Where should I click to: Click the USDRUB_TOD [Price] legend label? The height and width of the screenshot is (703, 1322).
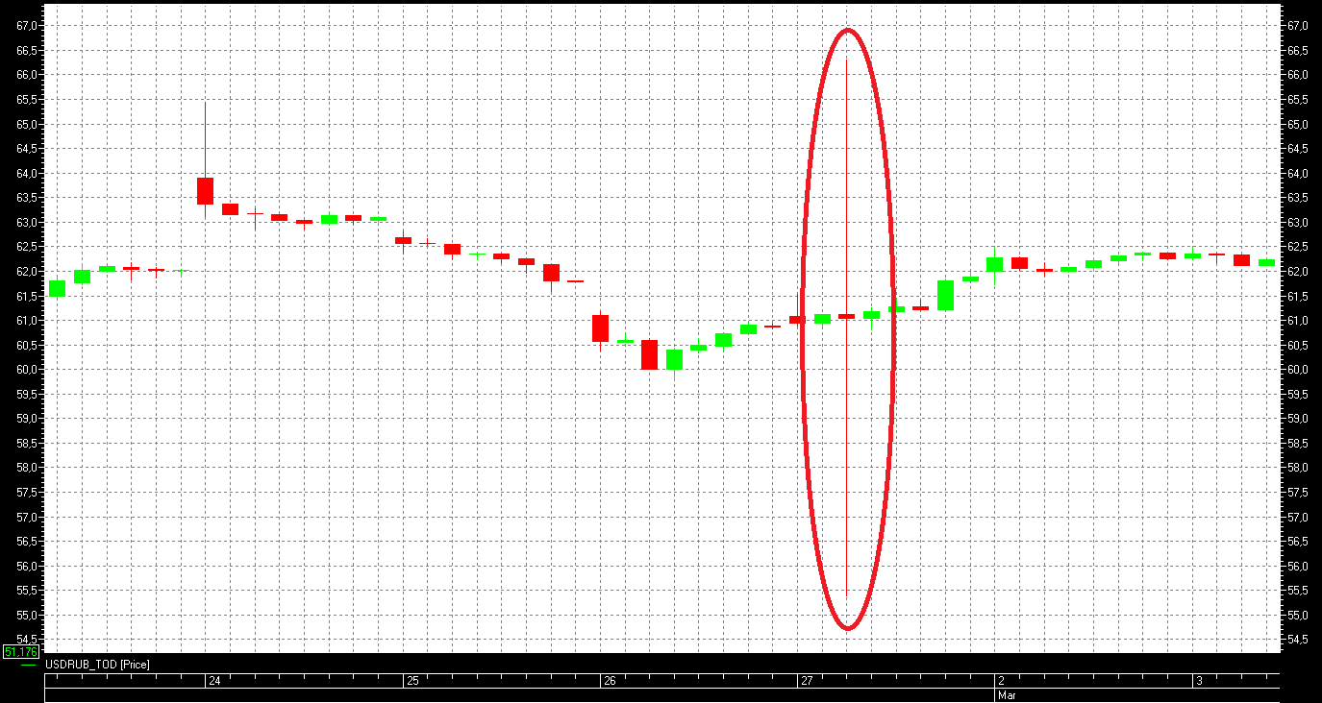tap(97, 665)
